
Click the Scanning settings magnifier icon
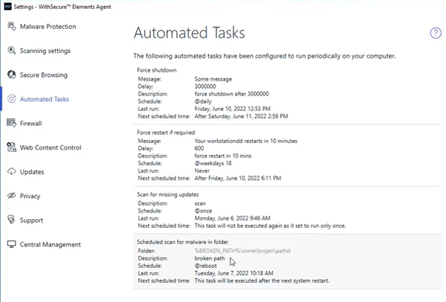tap(11, 50)
